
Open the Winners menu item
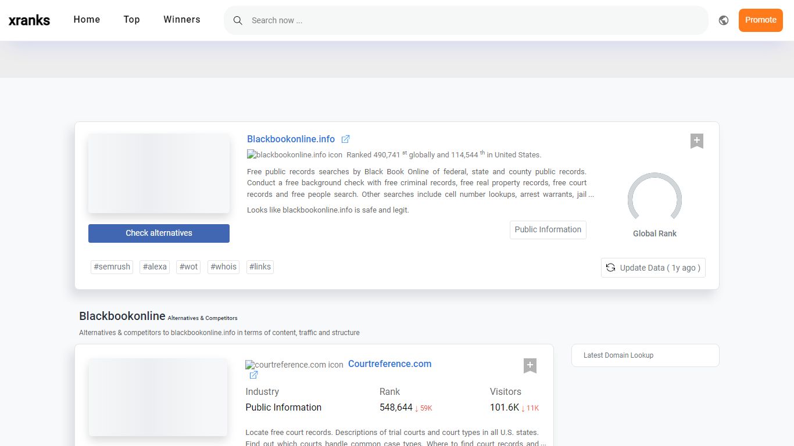click(x=182, y=20)
